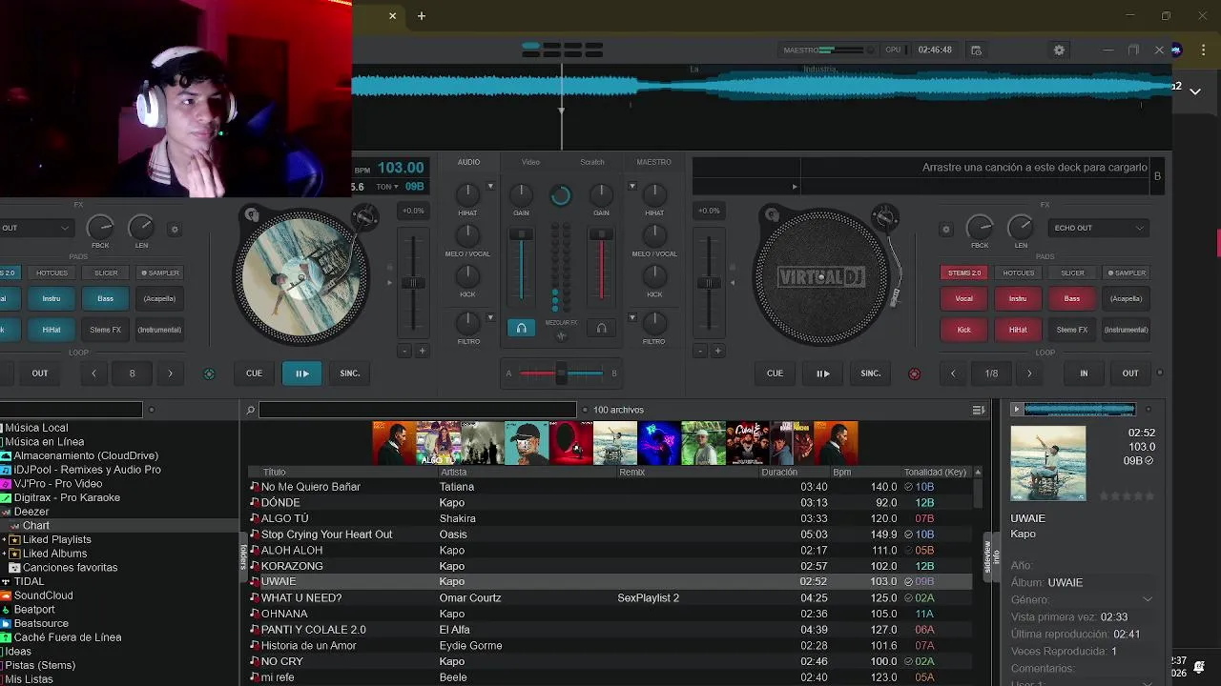Open dropdown arrow beside right FILTRO knob
Viewport: 1221px width, 686px height.
click(631, 317)
